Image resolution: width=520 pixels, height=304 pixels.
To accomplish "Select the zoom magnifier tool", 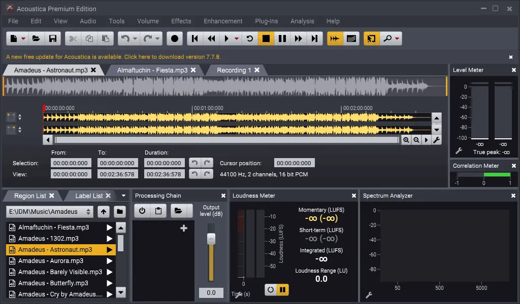I will point(387,39).
